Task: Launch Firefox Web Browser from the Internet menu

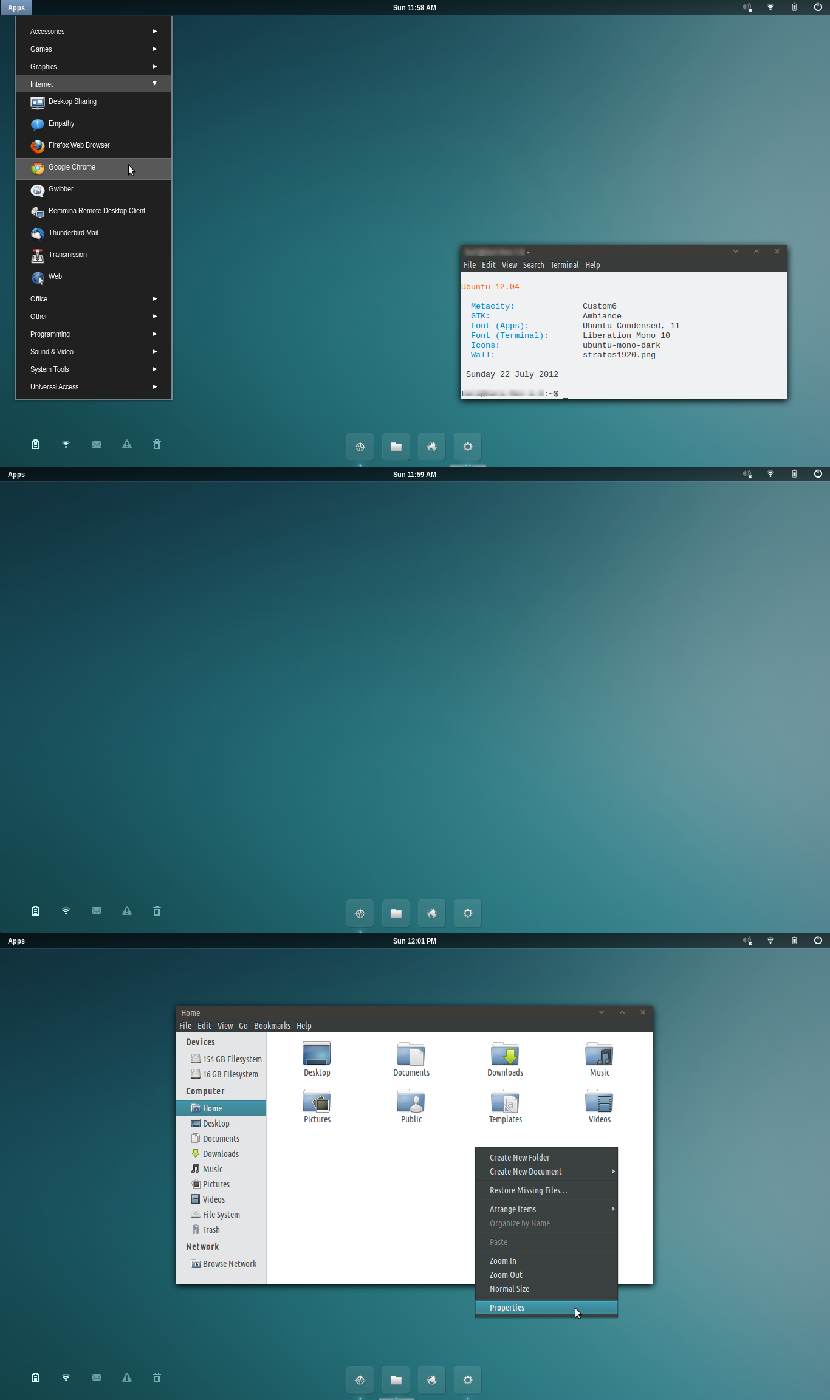Action: [78, 146]
